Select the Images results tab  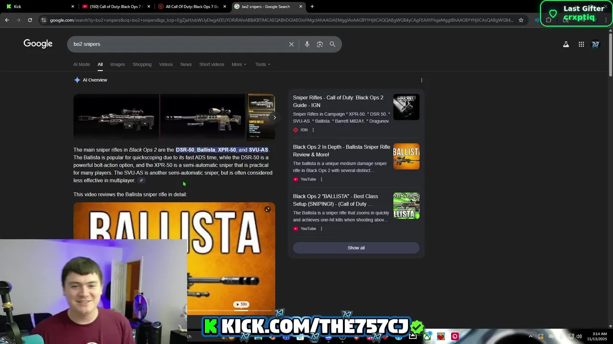pos(117,64)
